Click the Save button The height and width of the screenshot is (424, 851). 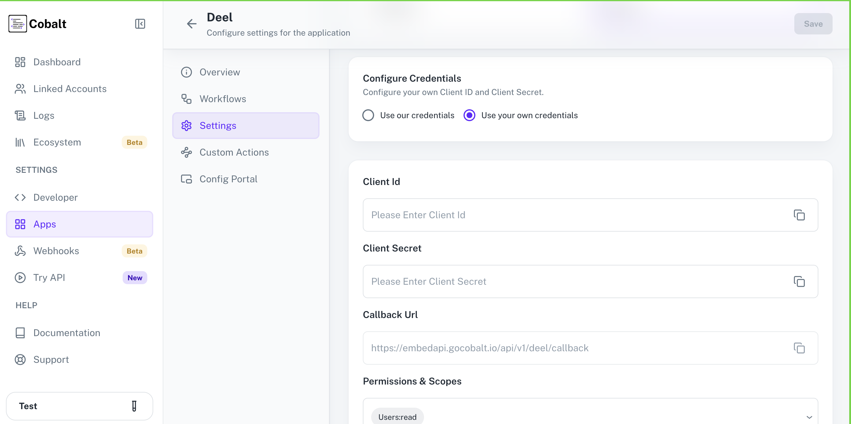[x=813, y=23]
